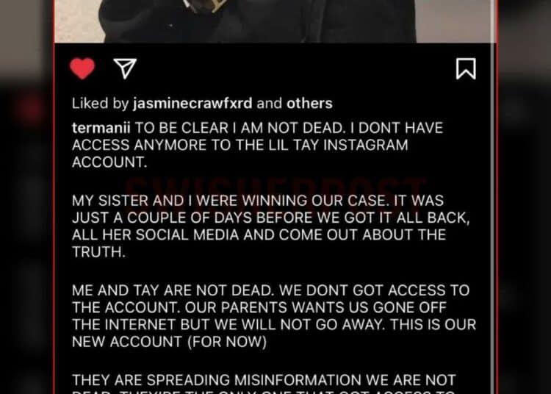Screen dimensions: 551x394
Task: Open the termanii profile from the caption
Action: tap(101, 128)
